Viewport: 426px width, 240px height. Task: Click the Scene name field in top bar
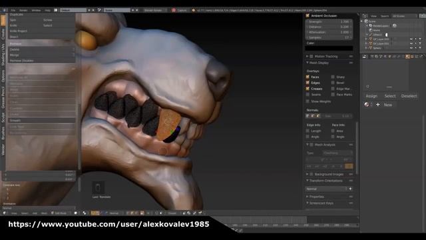117,10
